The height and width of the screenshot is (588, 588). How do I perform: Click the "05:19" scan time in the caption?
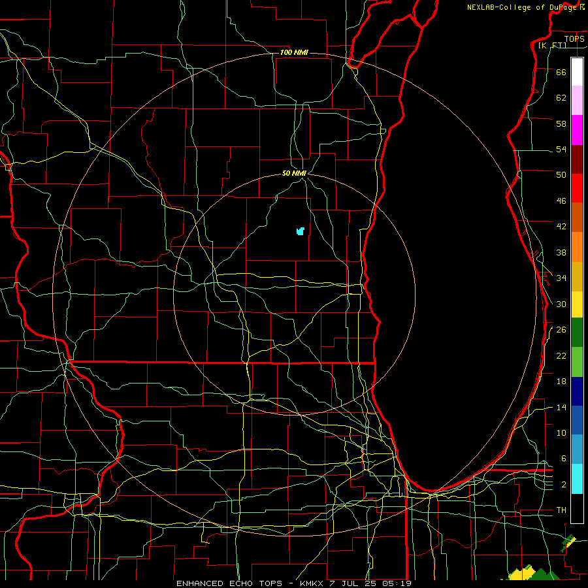coord(397,583)
